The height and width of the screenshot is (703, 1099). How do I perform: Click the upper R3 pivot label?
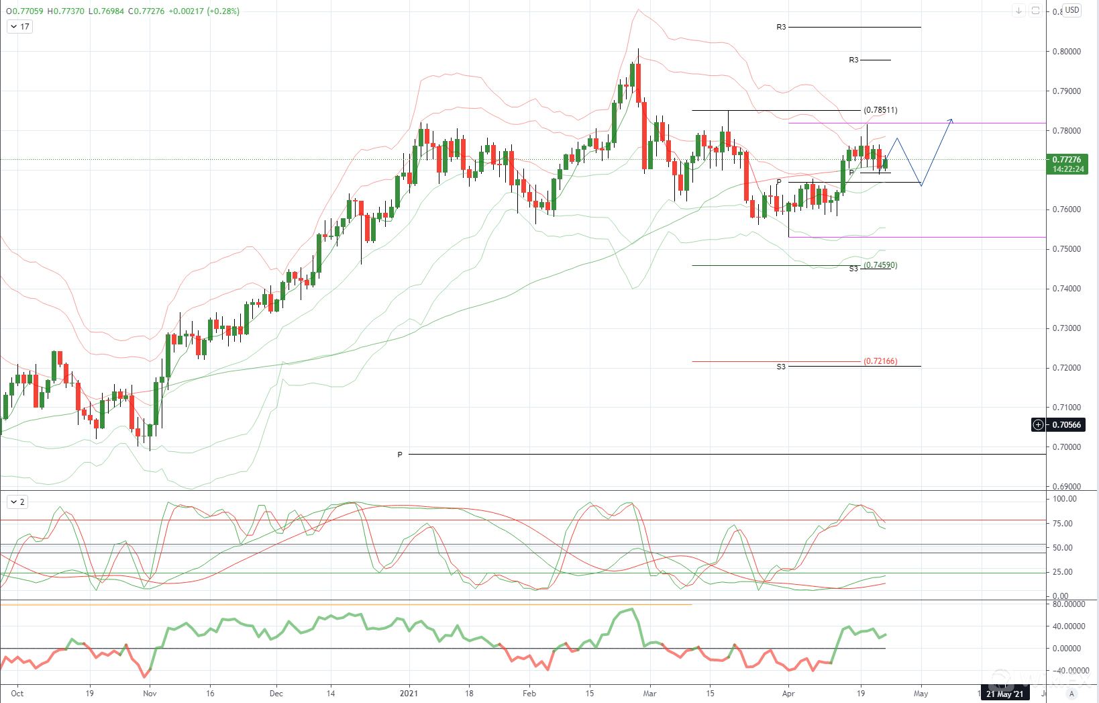coord(781,28)
